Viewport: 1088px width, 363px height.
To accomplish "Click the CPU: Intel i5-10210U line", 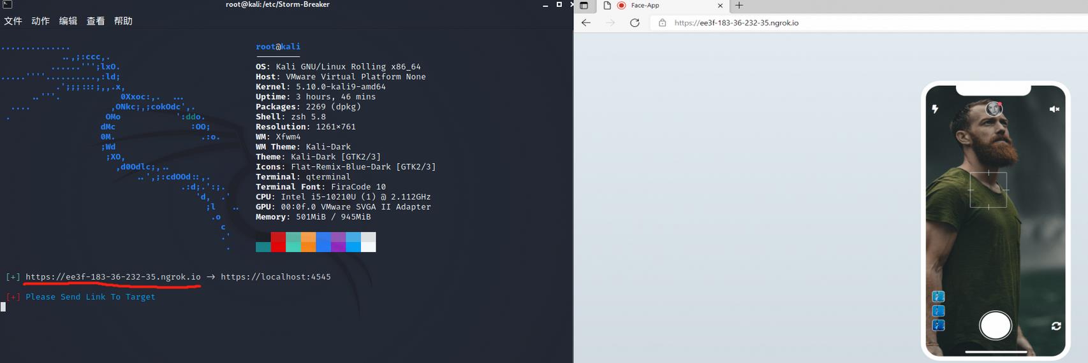I will coord(343,197).
